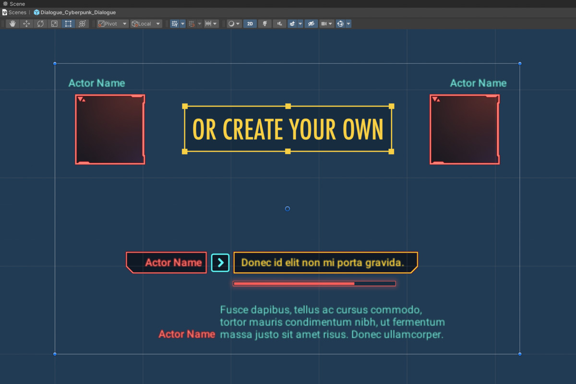Click the teal arrow button beside Actor Name

(220, 263)
